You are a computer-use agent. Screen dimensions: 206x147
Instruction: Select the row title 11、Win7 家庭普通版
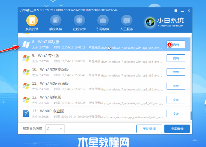pyautogui.click(x=50, y=83)
